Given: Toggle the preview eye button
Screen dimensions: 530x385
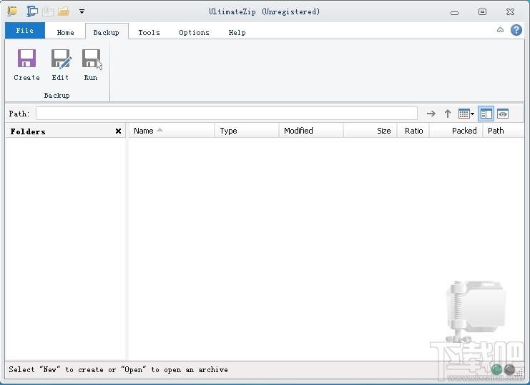Looking at the screenshot, I should click(503, 114).
